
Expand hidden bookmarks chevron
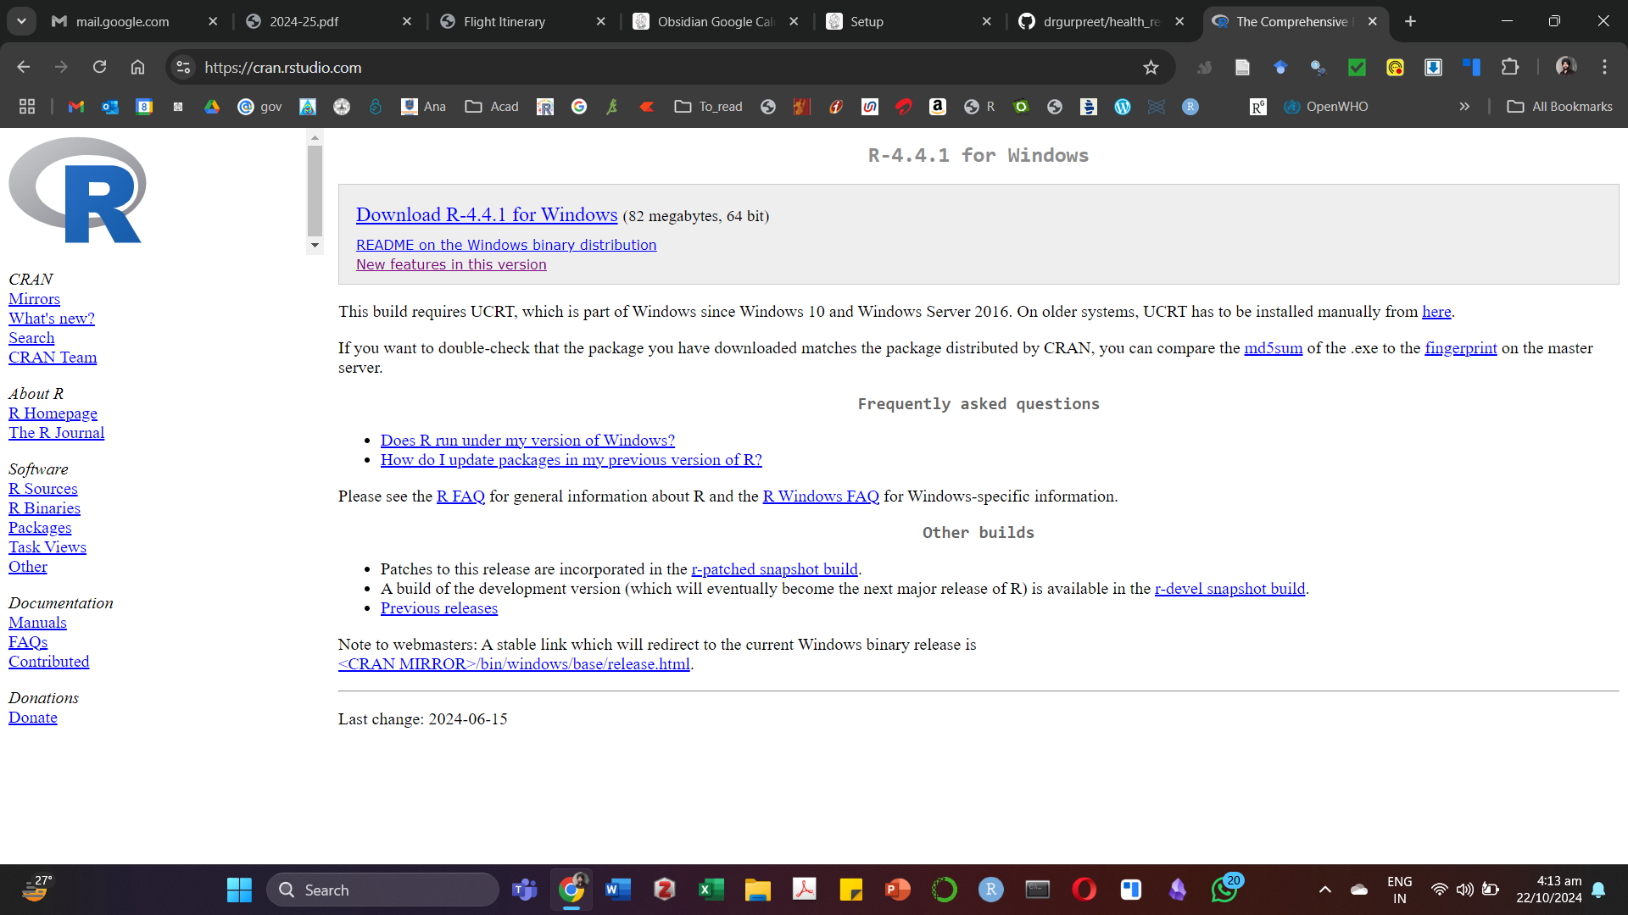(x=1464, y=107)
